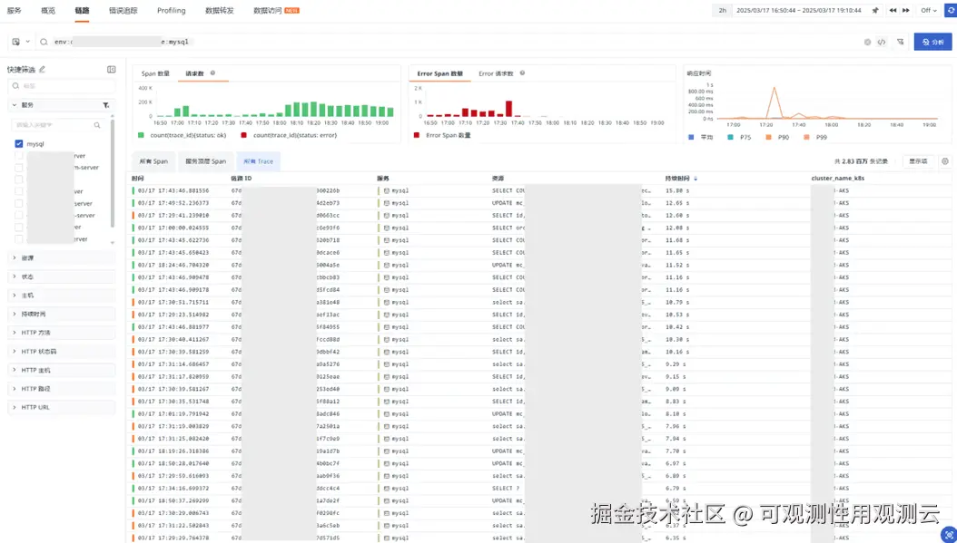Click the funnel icon in the 服务 section
The height and width of the screenshot is (543, 957).
(x=106, y=105)
